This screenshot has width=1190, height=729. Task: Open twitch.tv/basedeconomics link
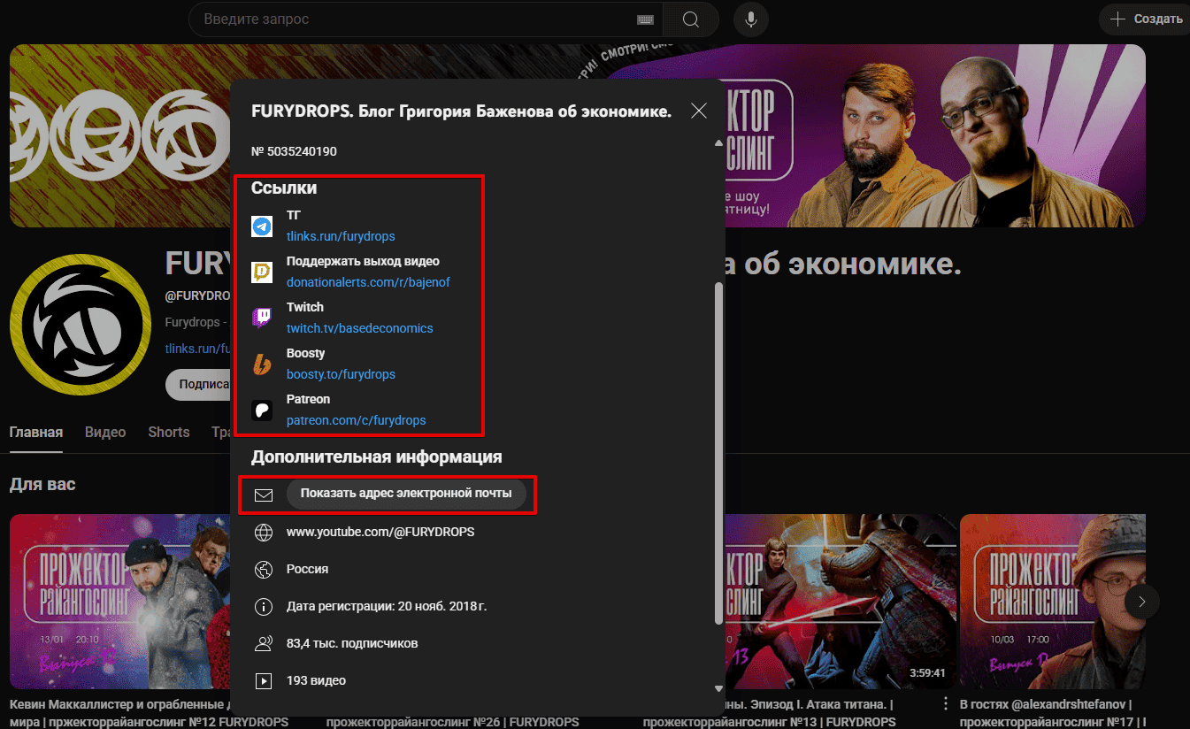(360, 328)
